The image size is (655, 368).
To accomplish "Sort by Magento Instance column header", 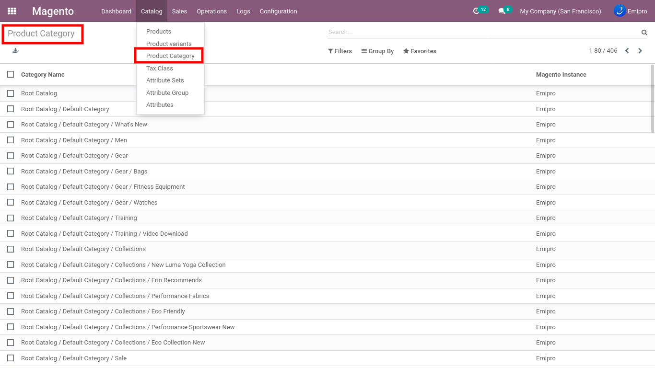I will coord(561,74).
